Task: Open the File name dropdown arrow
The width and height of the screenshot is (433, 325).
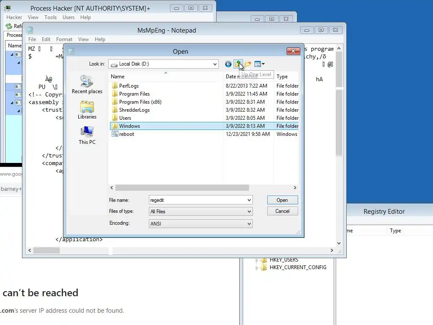Action: pyautogui.click(x=249, y=200)
